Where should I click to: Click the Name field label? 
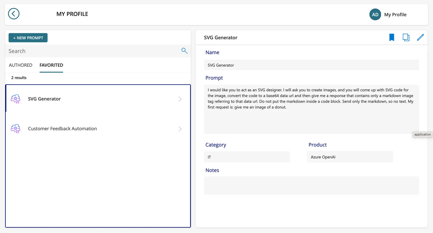[212, 52]
